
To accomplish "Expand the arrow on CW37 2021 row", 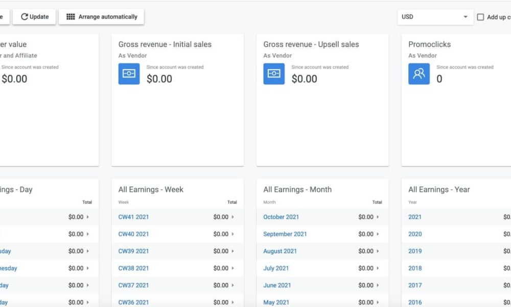I will click(233, 285).
